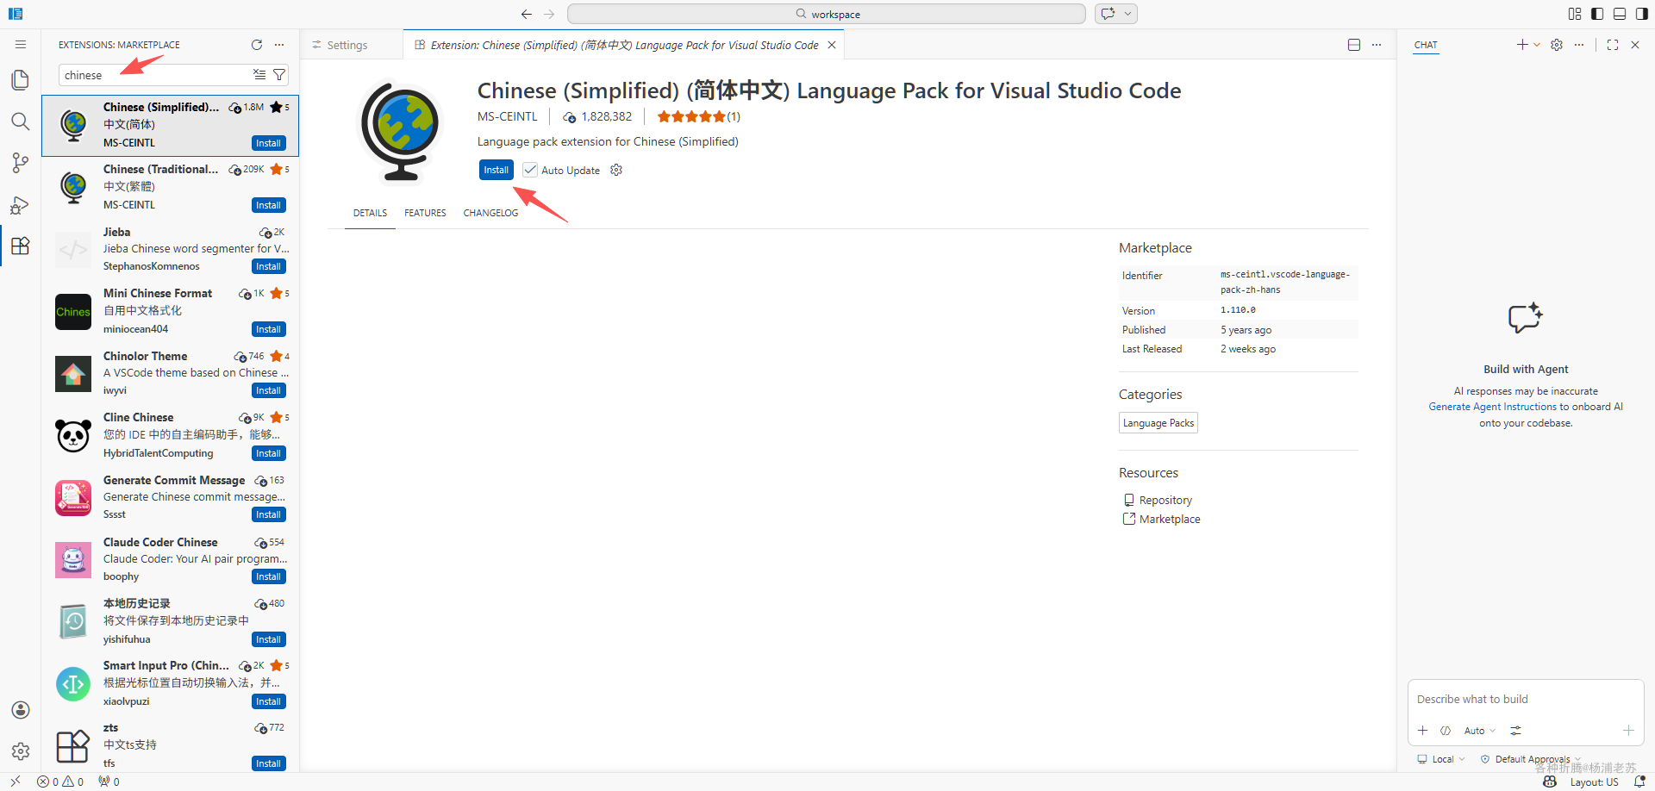Open extension settings gear beside Auto Update
The image size is (1655, 791).
click(616, 170)
